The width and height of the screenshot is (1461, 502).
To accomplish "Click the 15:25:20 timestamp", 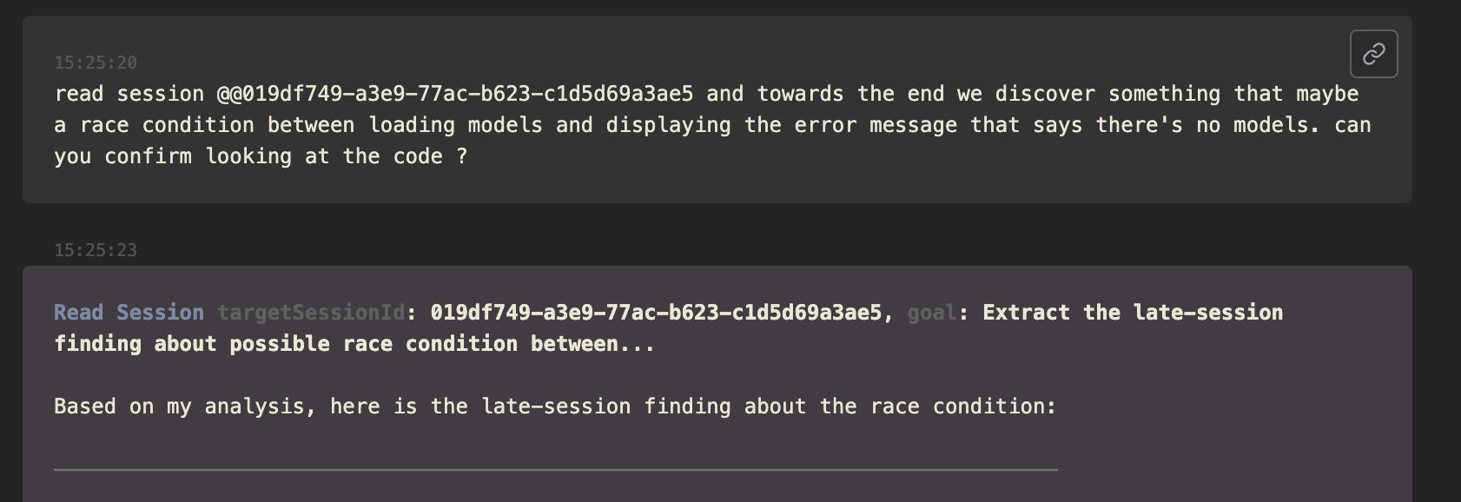I will tap(96, 63).
